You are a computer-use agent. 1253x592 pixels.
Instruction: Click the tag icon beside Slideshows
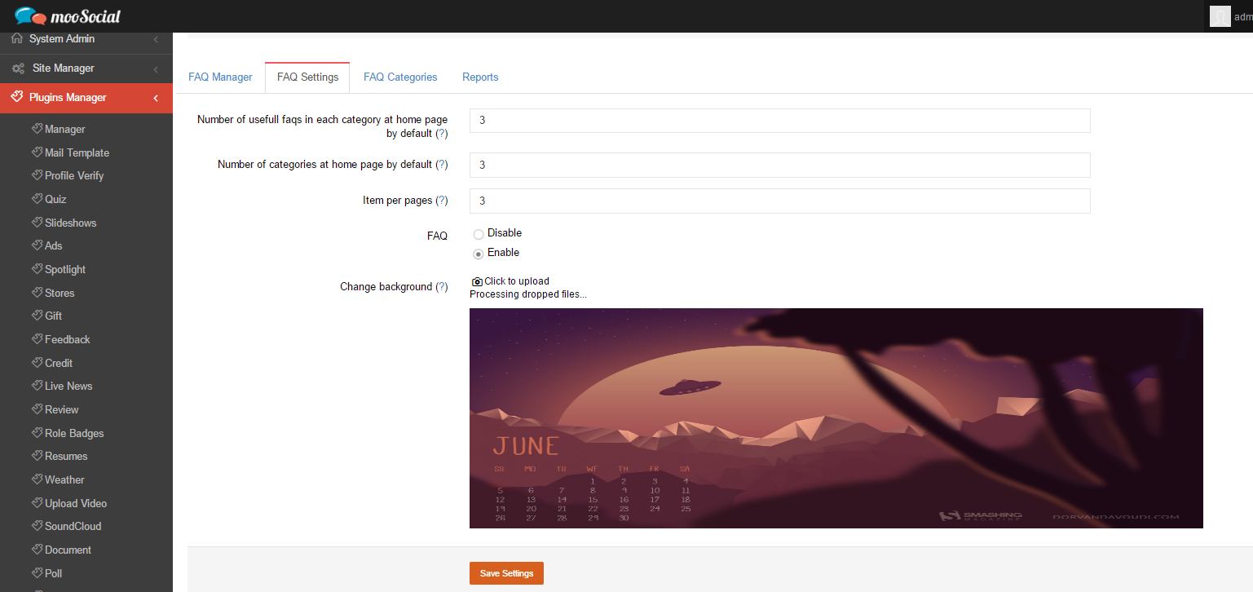(x=37, y=223)
